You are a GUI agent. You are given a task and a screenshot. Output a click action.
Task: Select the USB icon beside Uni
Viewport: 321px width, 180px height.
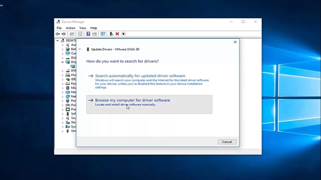[x=68, y=131]
